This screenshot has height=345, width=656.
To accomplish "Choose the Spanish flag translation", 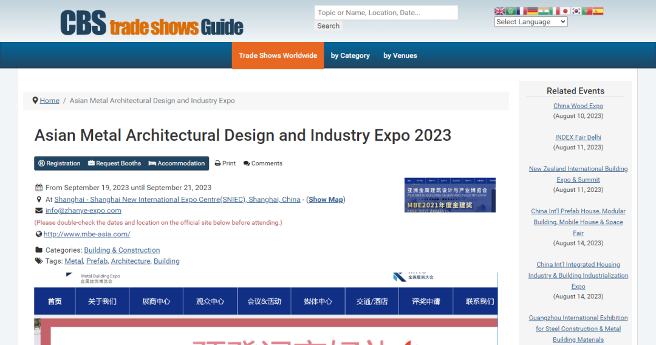I will 598,12.
